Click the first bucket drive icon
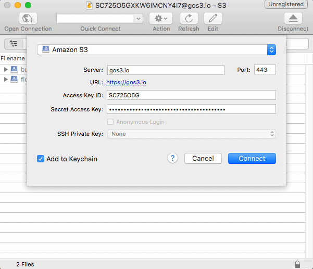 14,69
